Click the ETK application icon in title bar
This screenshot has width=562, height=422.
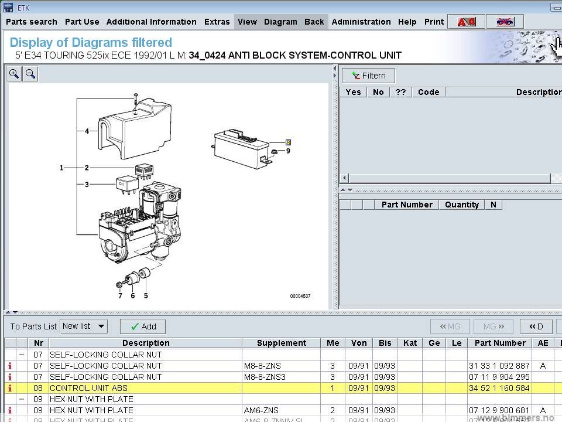click(8, 8)
